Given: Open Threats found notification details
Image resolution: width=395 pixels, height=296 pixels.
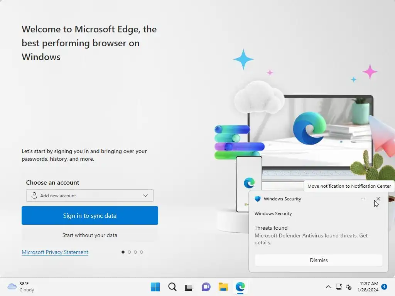Looking at the screenshot, I should click(x=311, y=235).
